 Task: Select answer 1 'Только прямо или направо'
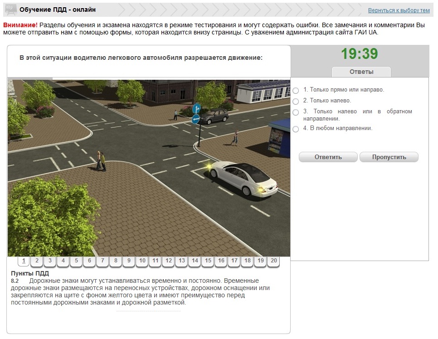click(x=296, y=90)
